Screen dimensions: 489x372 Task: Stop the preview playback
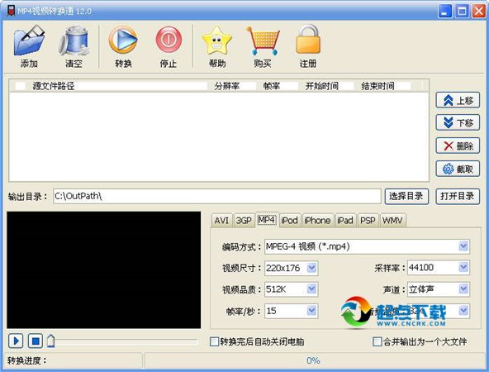(x=36, y=341)
